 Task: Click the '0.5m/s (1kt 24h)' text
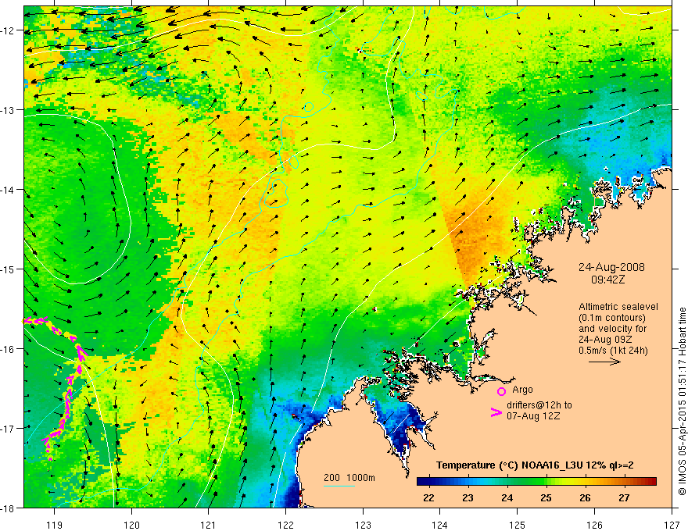click(613, 351)
